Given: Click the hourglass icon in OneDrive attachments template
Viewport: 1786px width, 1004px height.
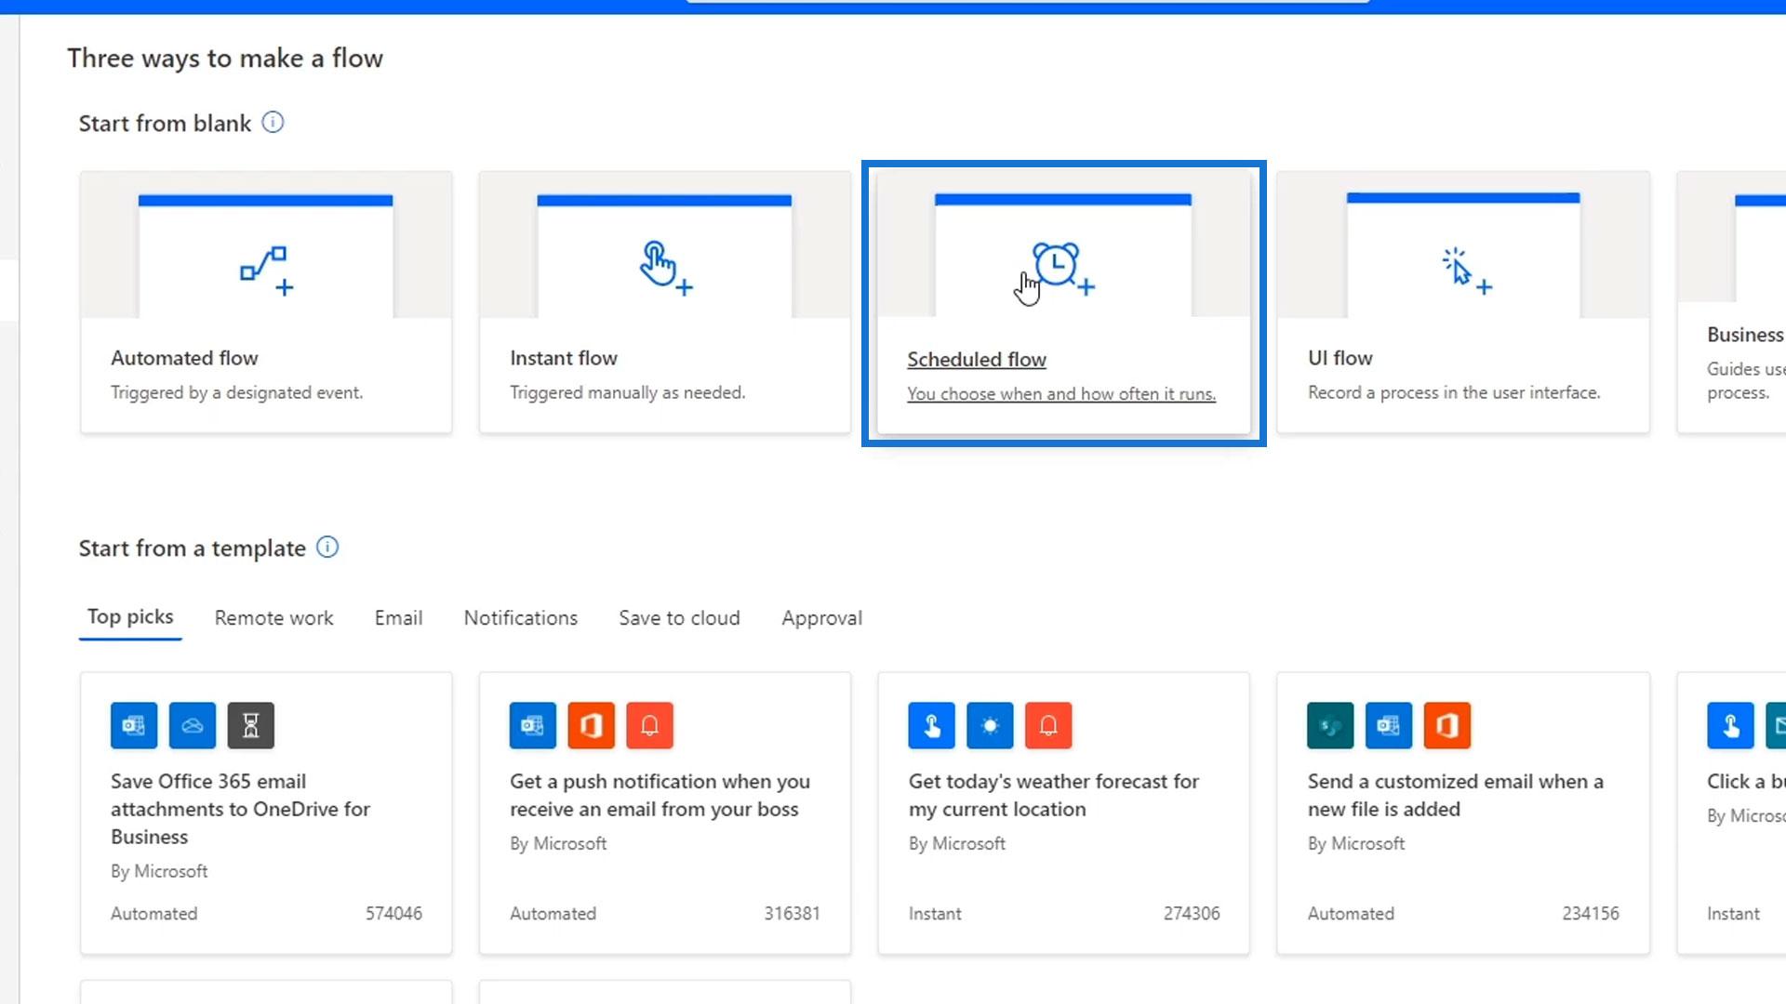Looking at the screenshot, I should point(250,725).
